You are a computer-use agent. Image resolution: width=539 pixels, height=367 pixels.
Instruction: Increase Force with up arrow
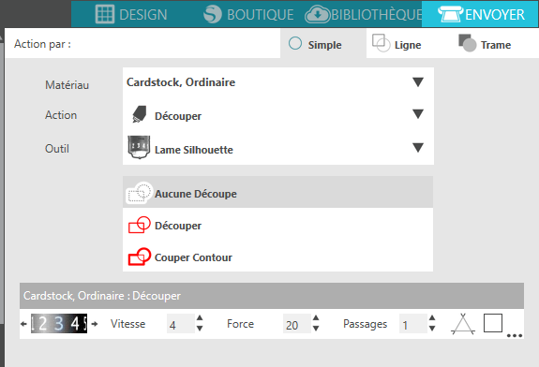pos(316,318)
